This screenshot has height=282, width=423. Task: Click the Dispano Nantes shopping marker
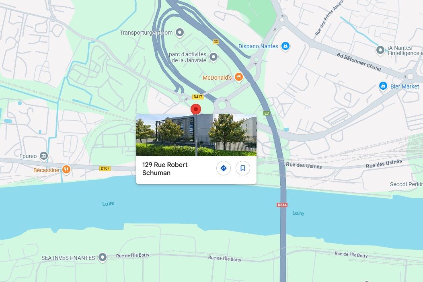(x=285, y=46)
